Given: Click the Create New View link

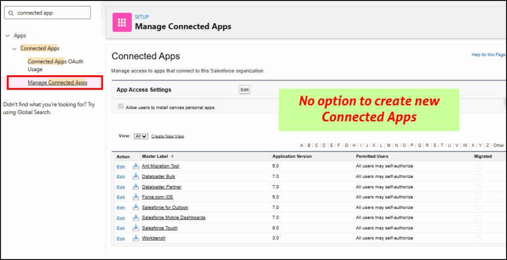Looking at the screenshot, I should click(167, 136).
